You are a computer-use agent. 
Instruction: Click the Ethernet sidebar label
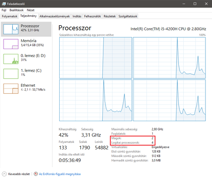tap(28, 85)
